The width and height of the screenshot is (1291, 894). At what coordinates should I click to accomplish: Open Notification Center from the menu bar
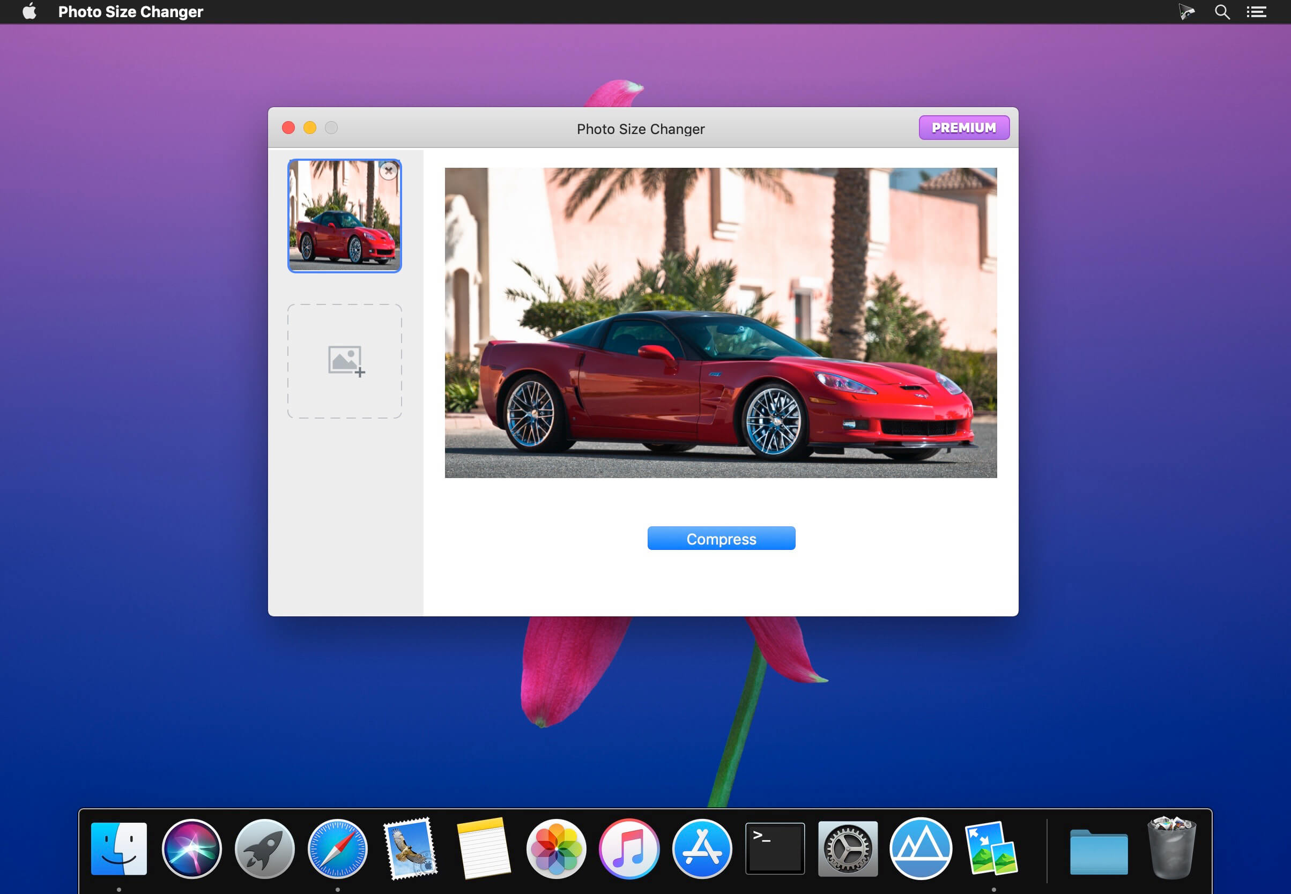(1257, 11)
